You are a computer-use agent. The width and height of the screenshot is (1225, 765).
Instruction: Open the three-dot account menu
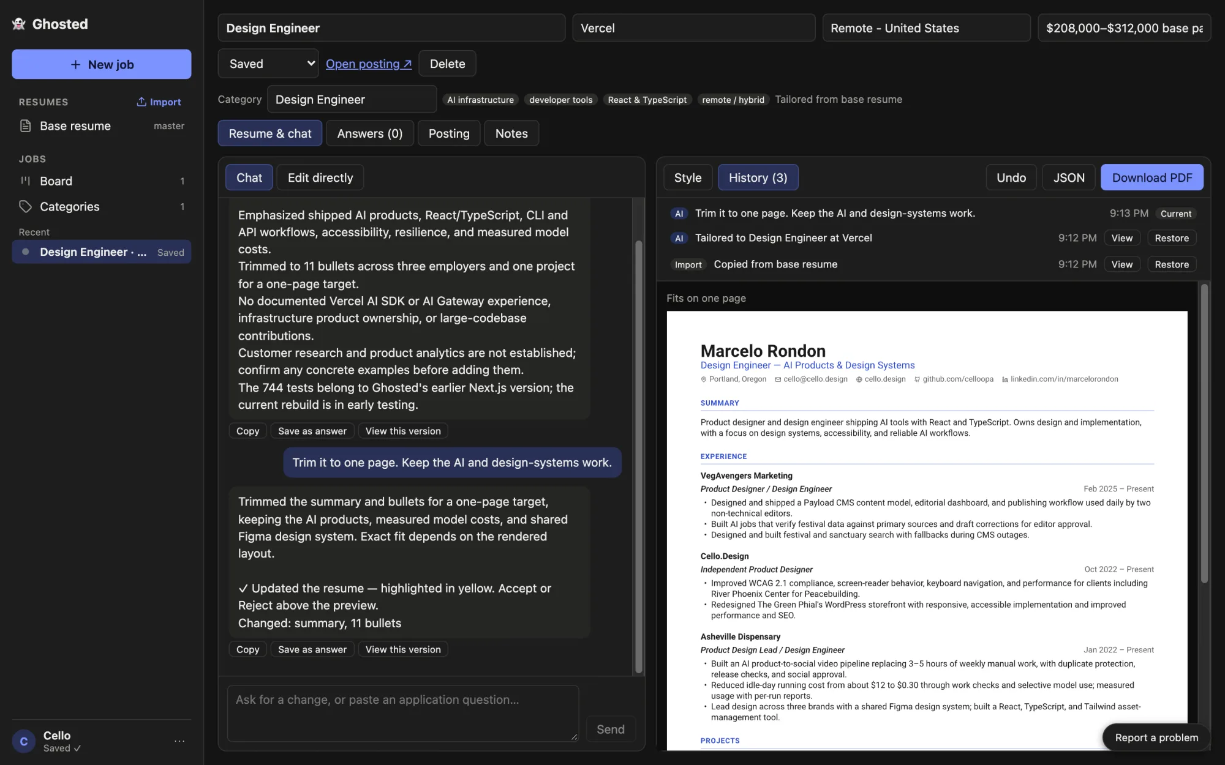point(179,741)
